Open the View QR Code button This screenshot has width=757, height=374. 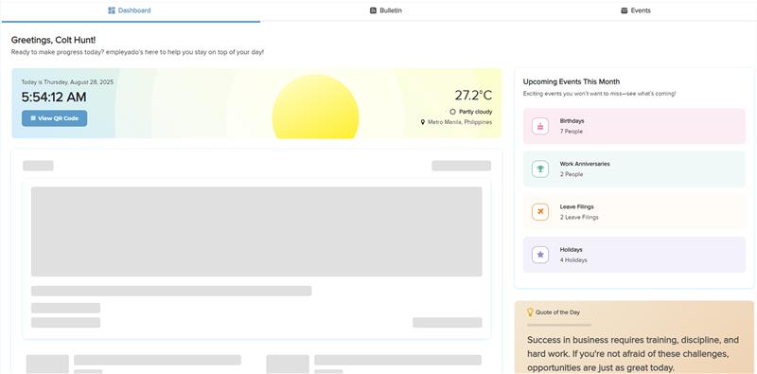(54, 118)
